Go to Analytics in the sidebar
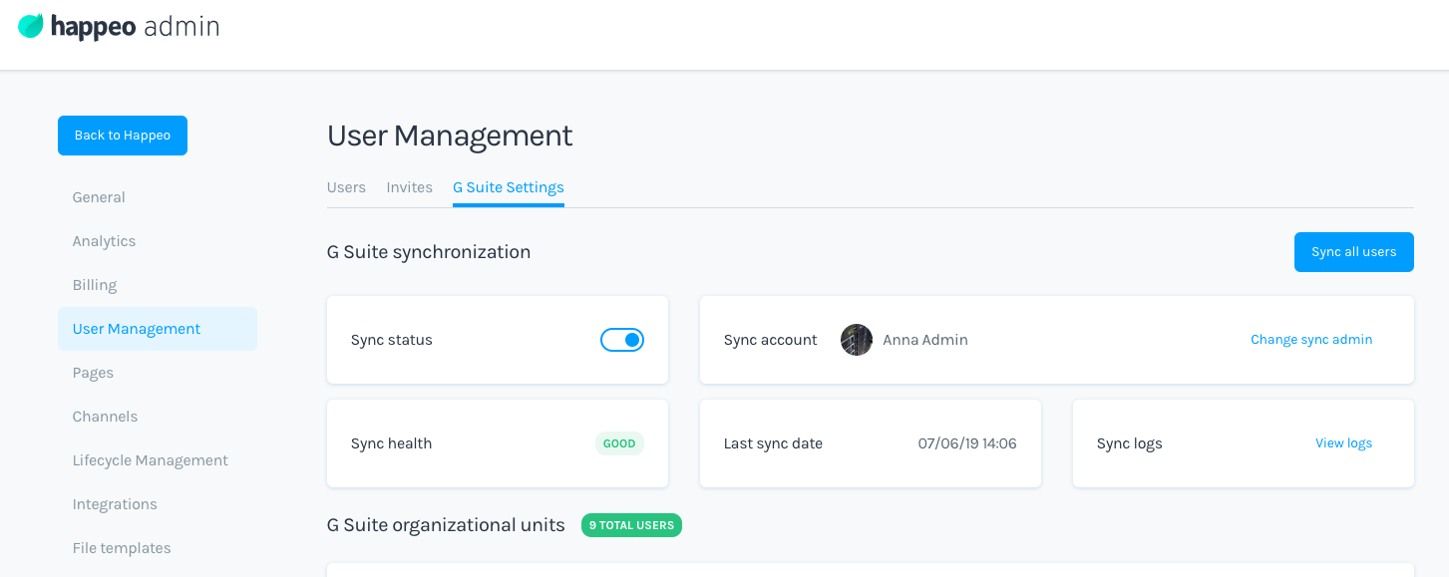1449x577 pixels. [x=104, y=241]
